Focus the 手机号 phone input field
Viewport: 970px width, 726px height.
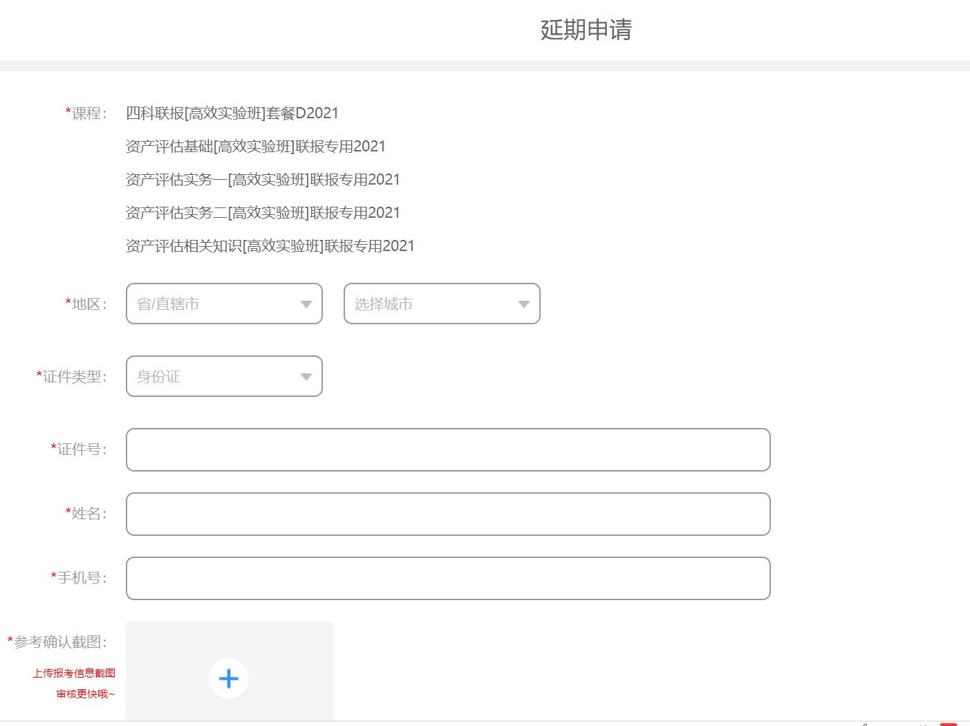click(448, 578)
